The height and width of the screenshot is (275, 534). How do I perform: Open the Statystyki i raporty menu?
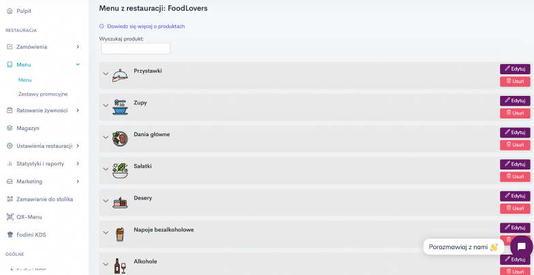(44, 163)
